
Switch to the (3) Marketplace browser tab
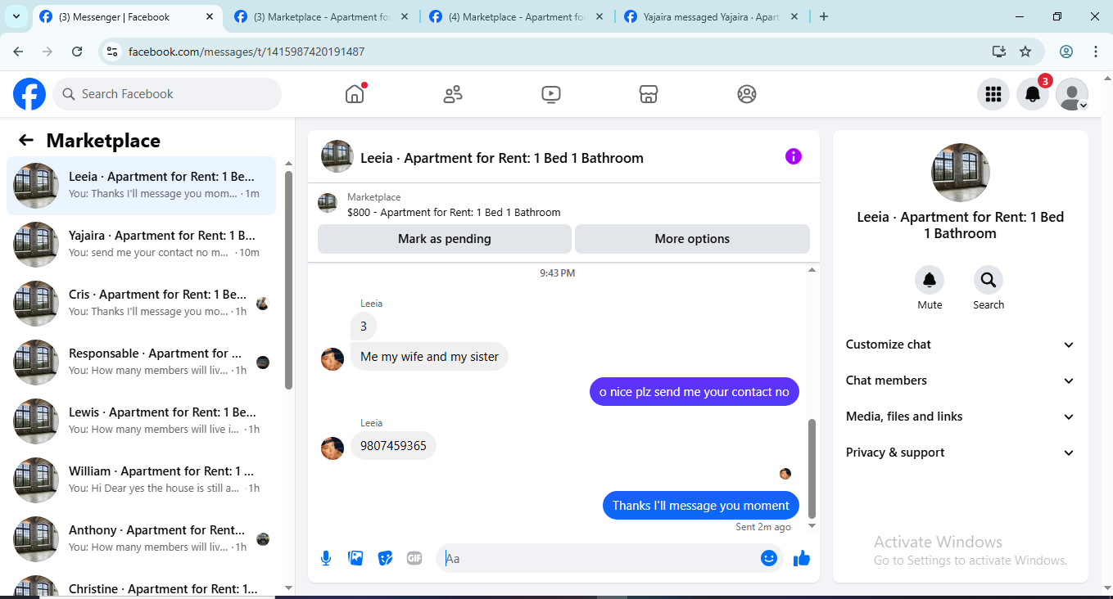point(321,17)
